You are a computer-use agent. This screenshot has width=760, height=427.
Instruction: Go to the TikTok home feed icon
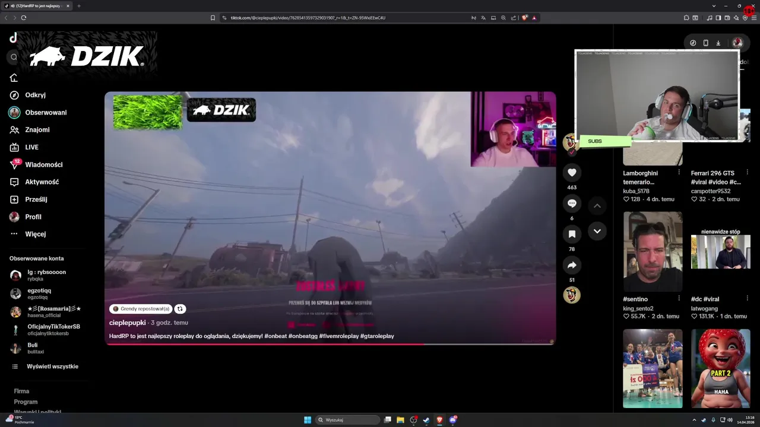click(14, 78)
